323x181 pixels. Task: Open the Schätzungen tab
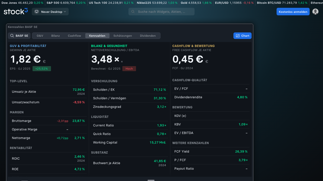pos(123,36)
